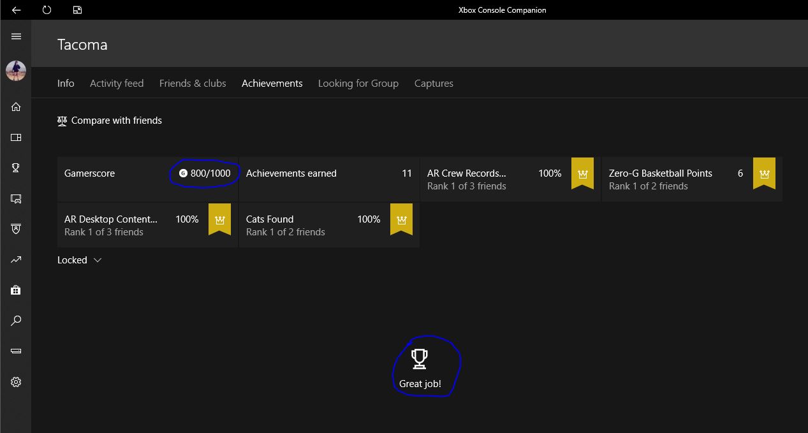Switch to the Info tab
This screenshot has height=433, width=808.
tap(66, 83)
